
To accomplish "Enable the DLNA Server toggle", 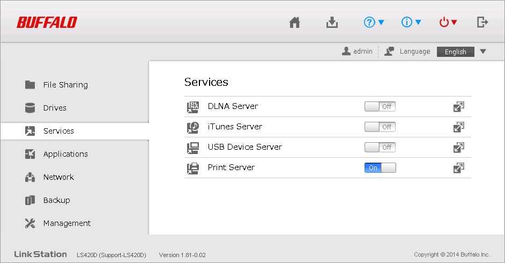I will tap(380, 107).
